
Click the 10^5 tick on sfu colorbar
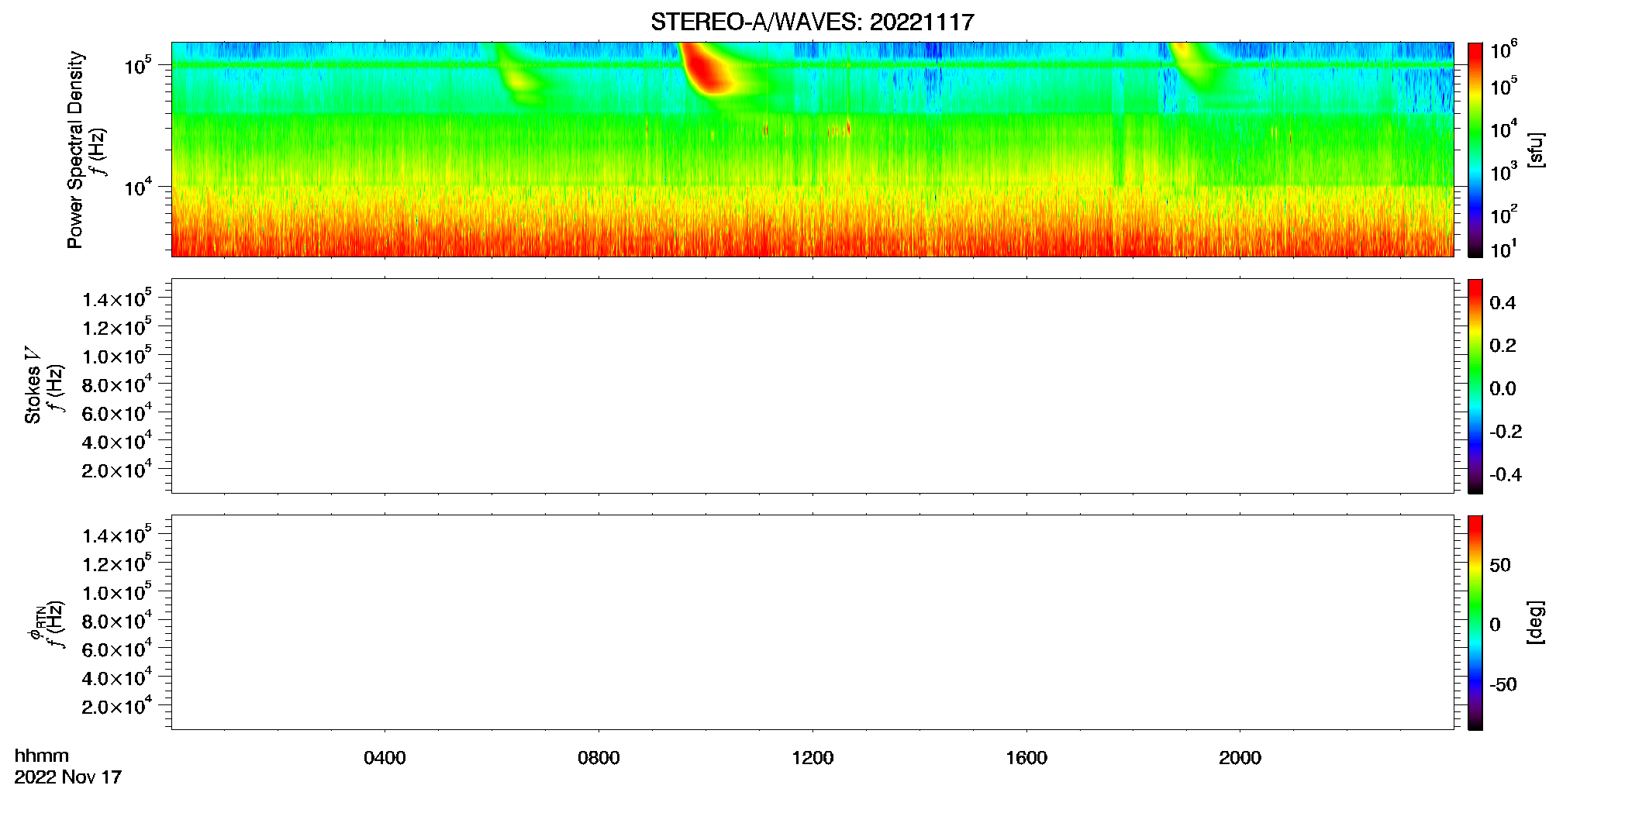(1503, 88)
